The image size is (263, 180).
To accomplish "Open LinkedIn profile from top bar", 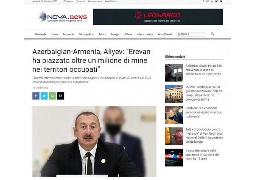I will (x=212, y=1).
